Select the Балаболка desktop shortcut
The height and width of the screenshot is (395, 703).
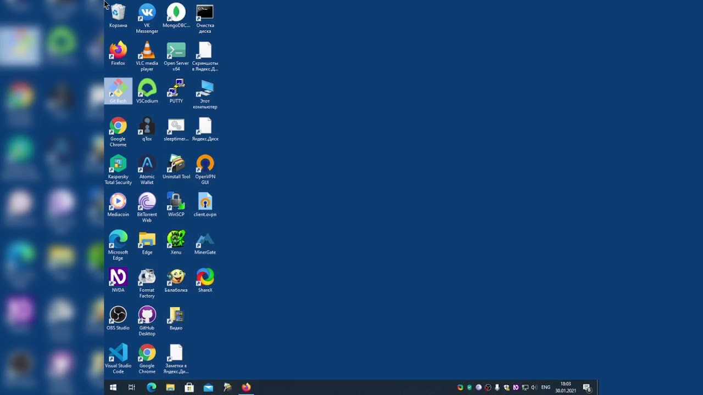point(176,281)
